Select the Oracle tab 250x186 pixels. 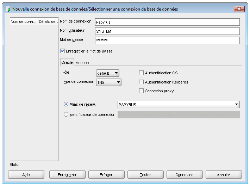(67, 62)
